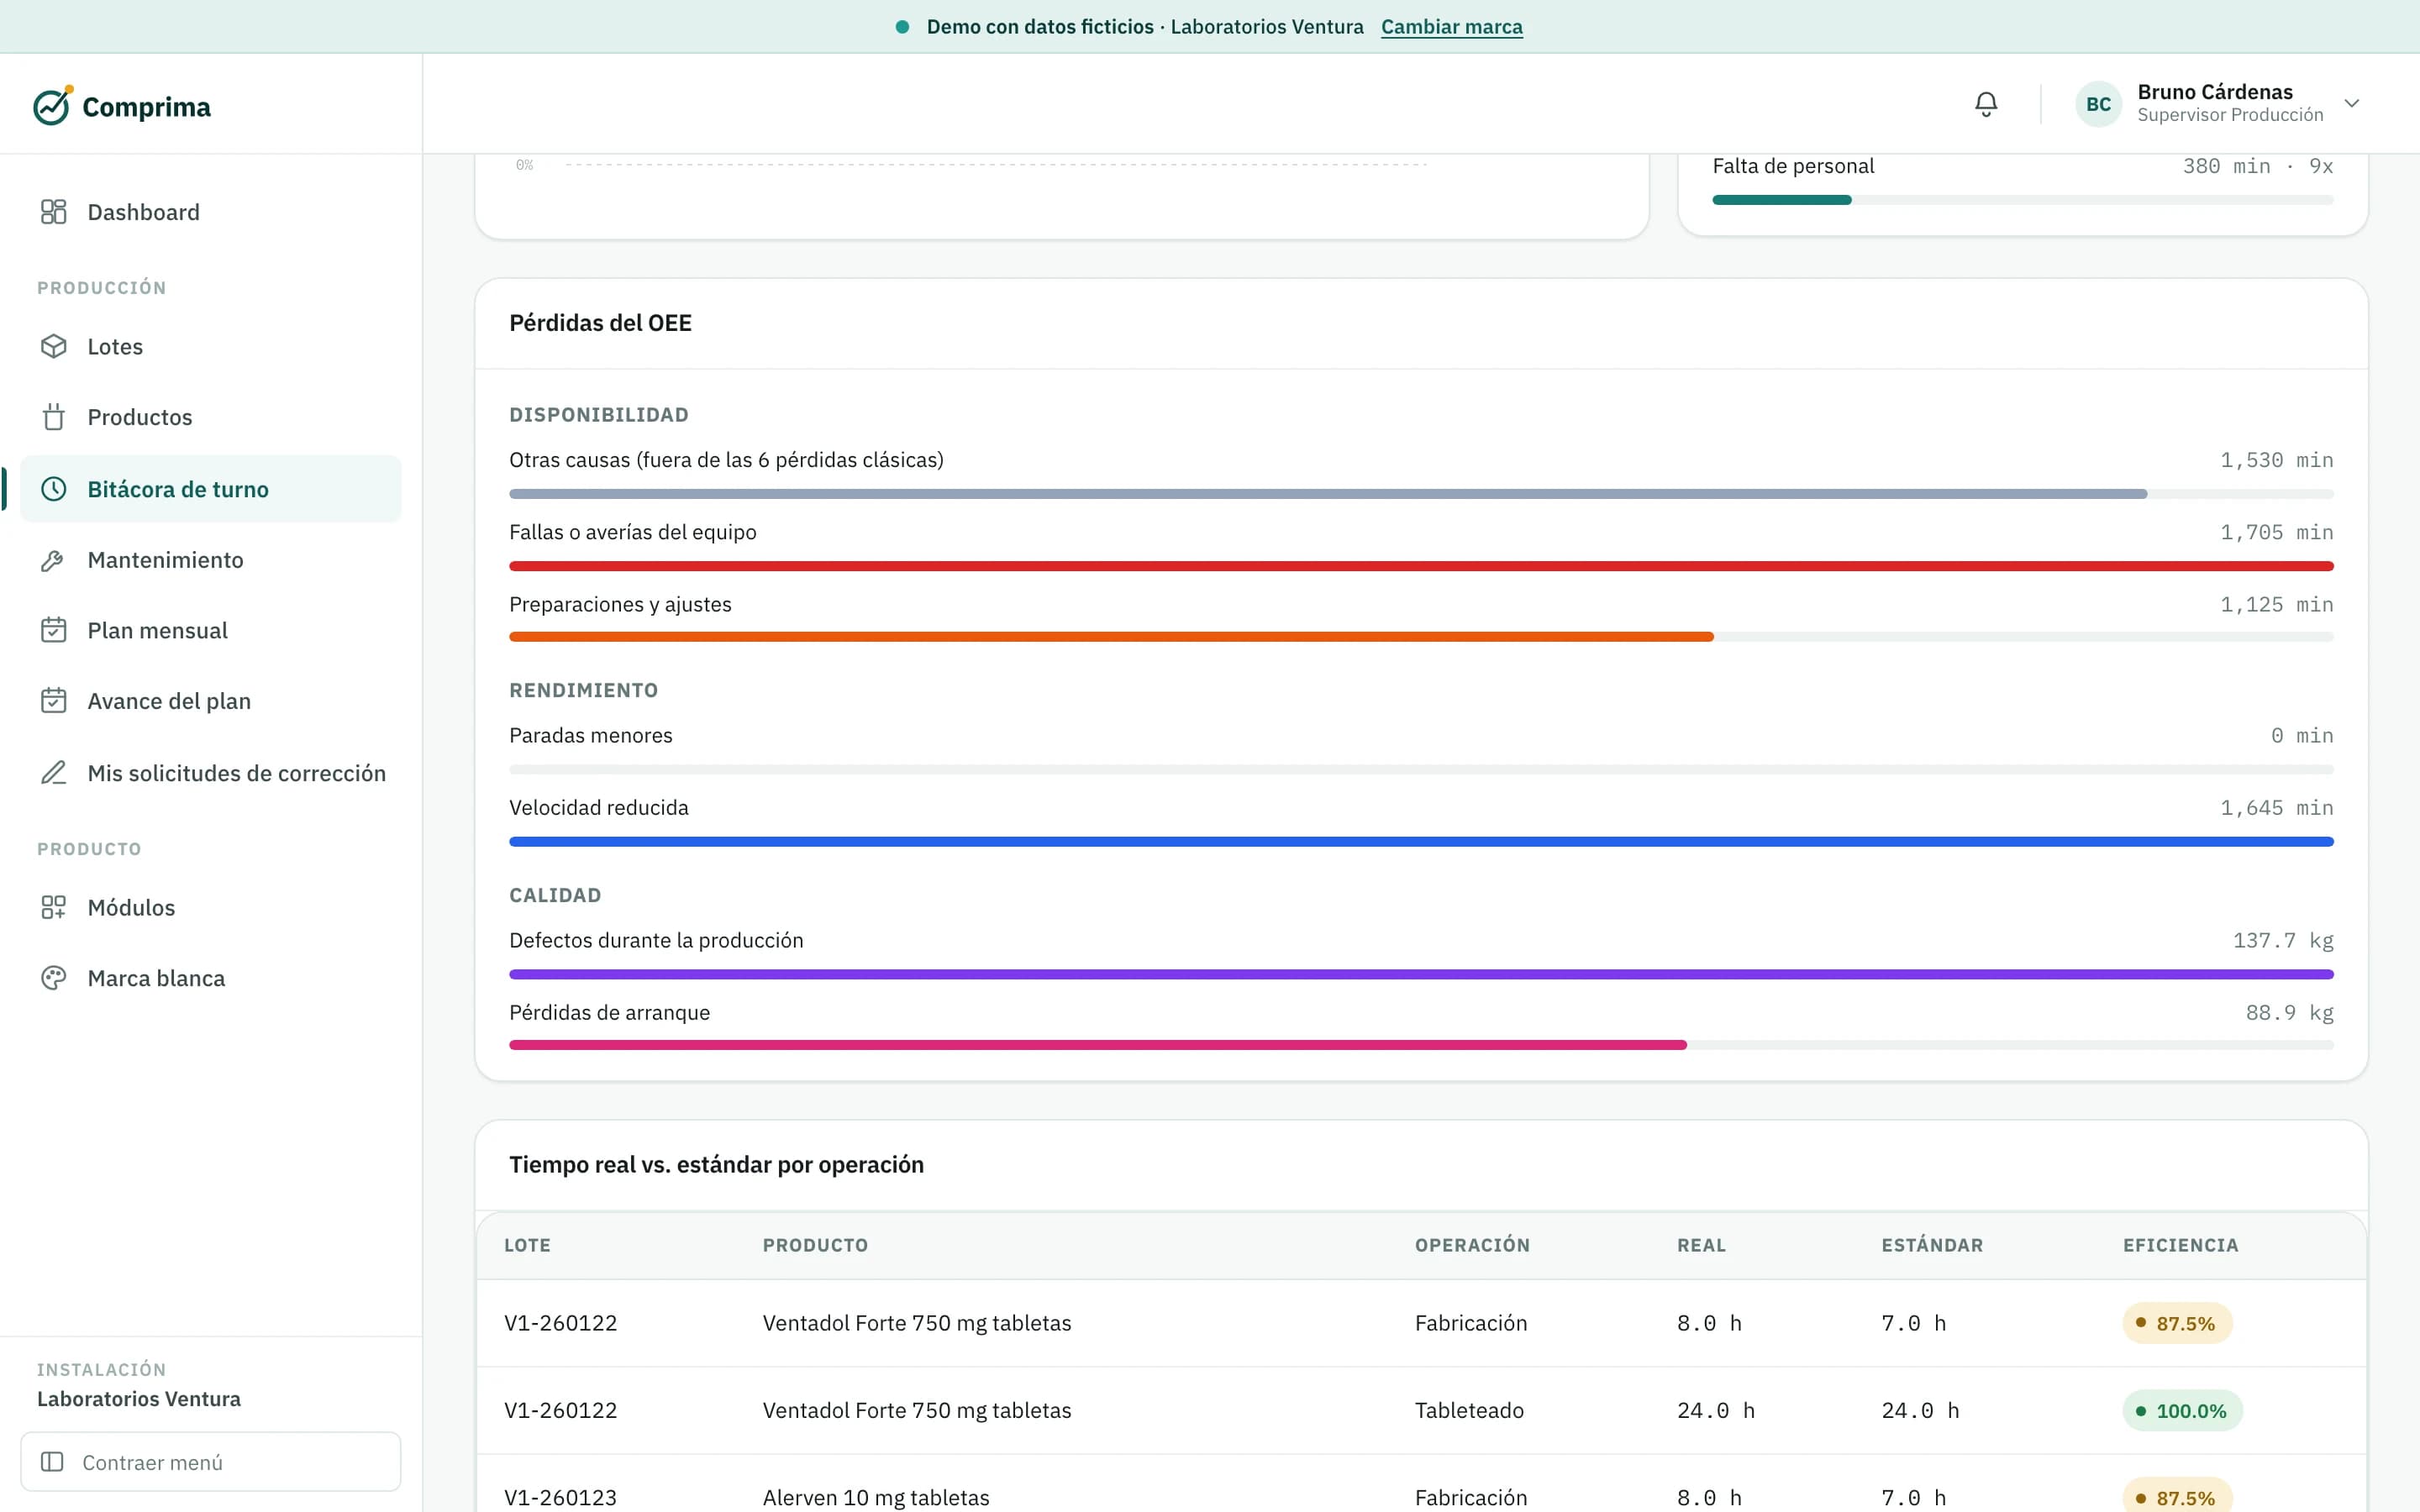
Task: Click the EFICIENCIA column header
Action: click(2181, 1245)
